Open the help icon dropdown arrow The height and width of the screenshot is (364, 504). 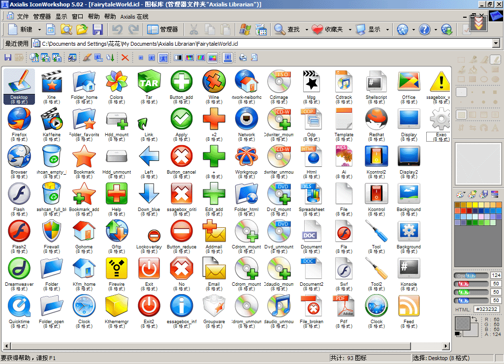pyautogui.click(x=436, y=30)
